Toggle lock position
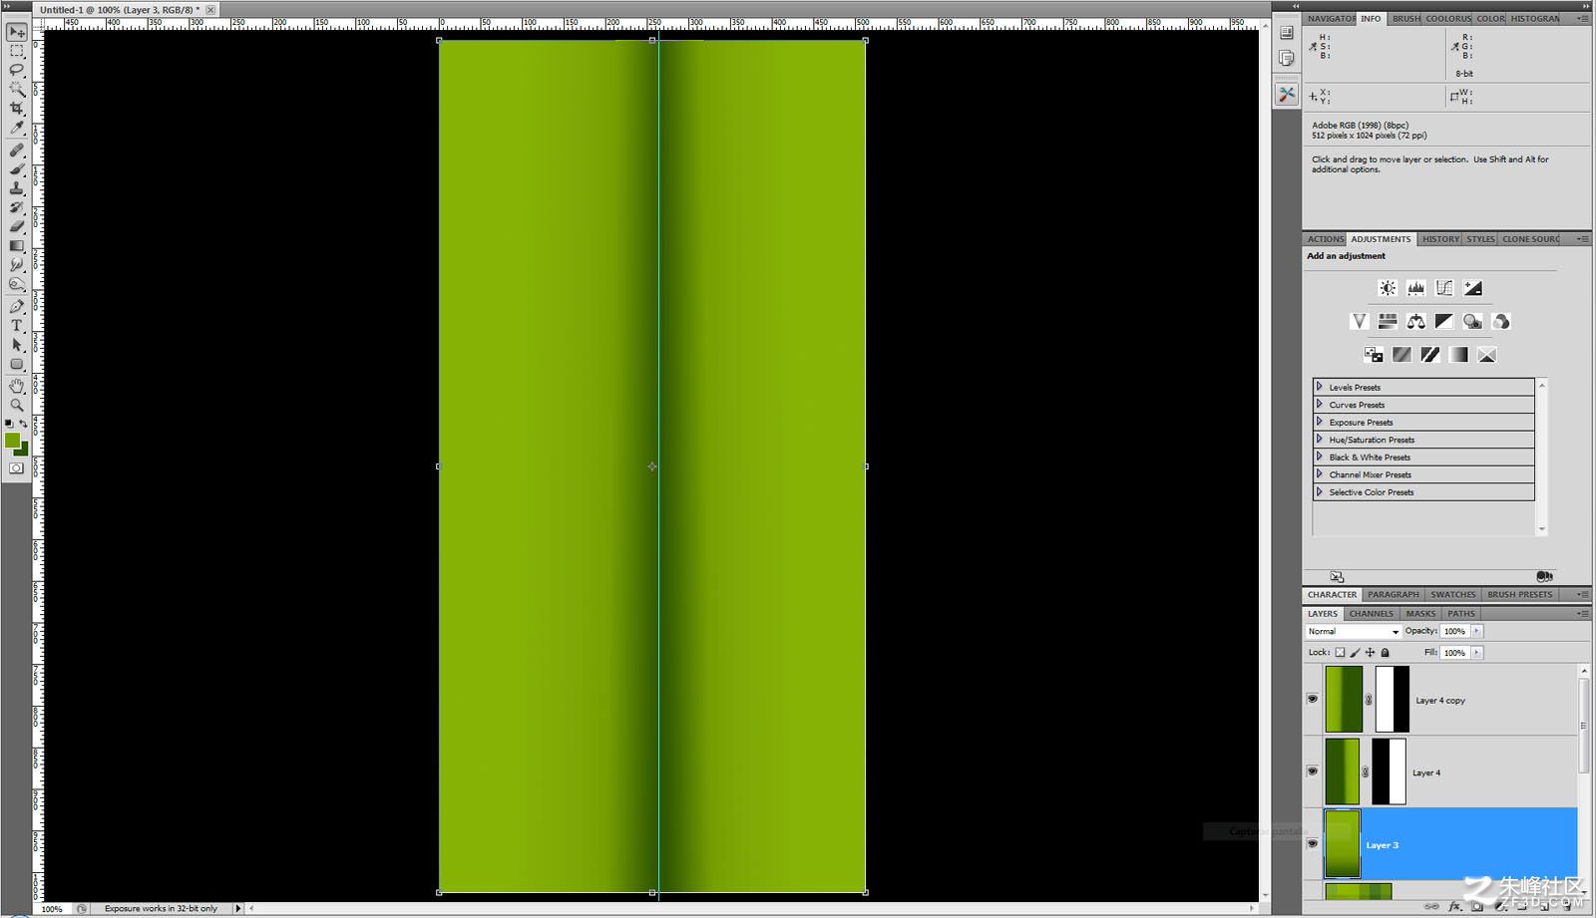The width and height of the screenshot is (1596, 918). [1370, 652]
